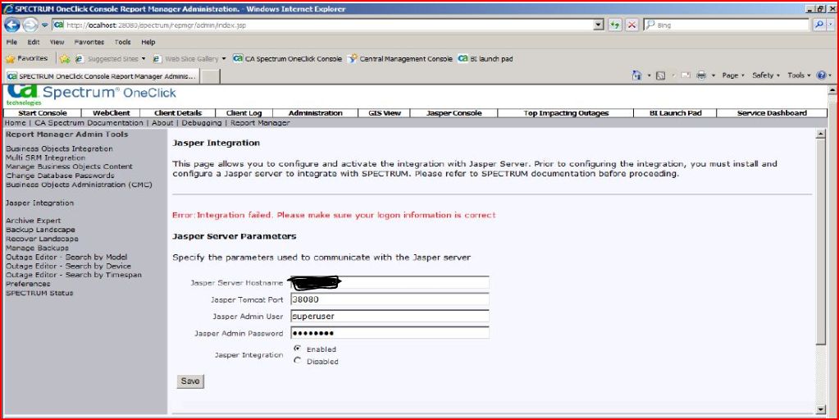
Task: Select the Enabled radio button
Action: click(298, 349)
